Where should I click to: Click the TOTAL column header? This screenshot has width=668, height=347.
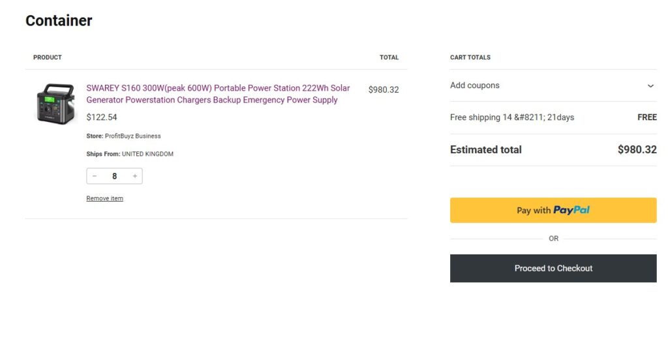coord(389,57)
